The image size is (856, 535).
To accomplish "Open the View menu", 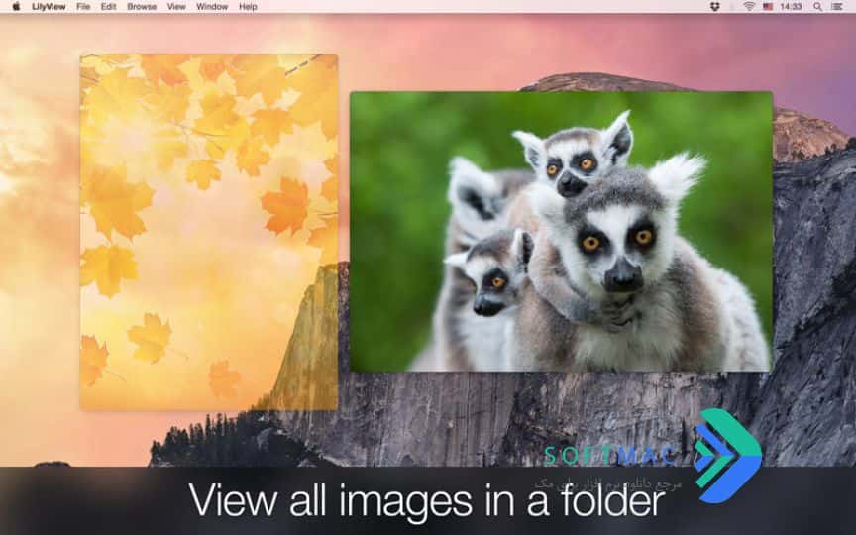I will pos(176,7).
